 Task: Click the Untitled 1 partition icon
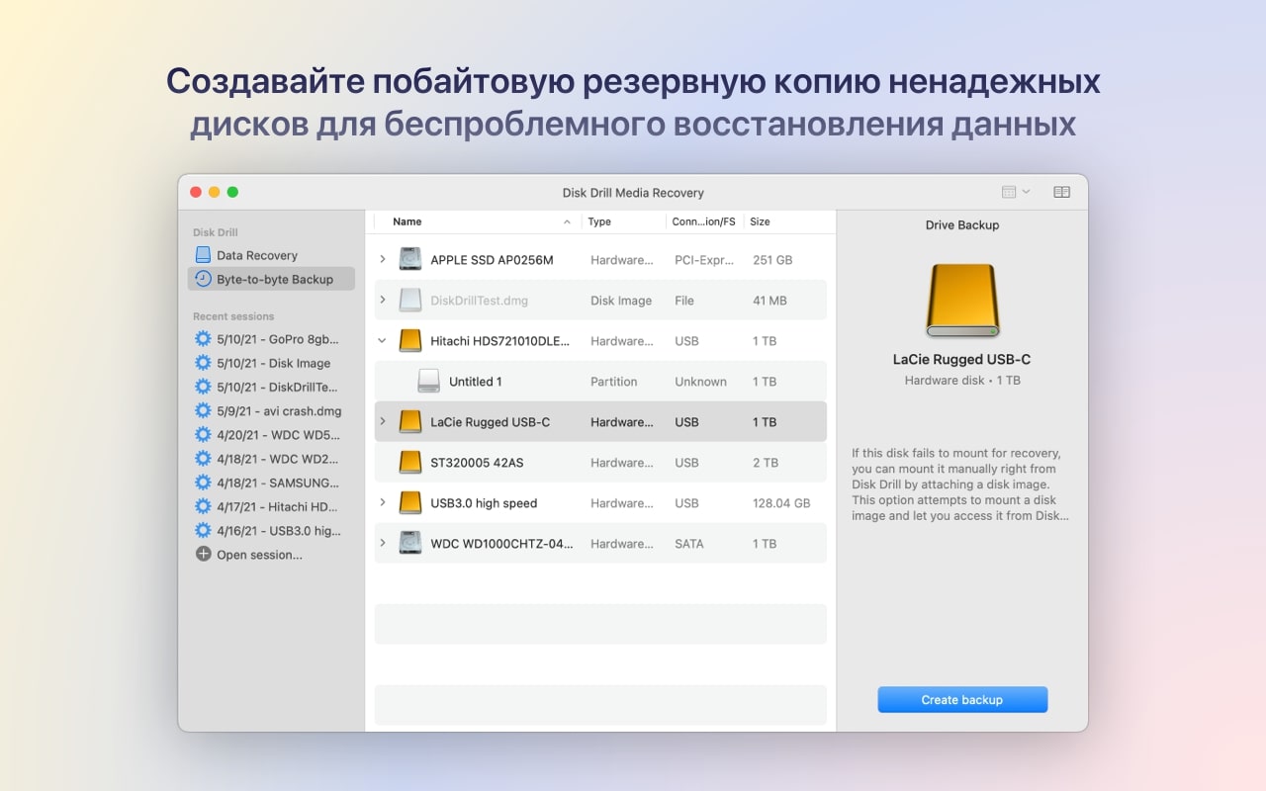click(429, 381)
